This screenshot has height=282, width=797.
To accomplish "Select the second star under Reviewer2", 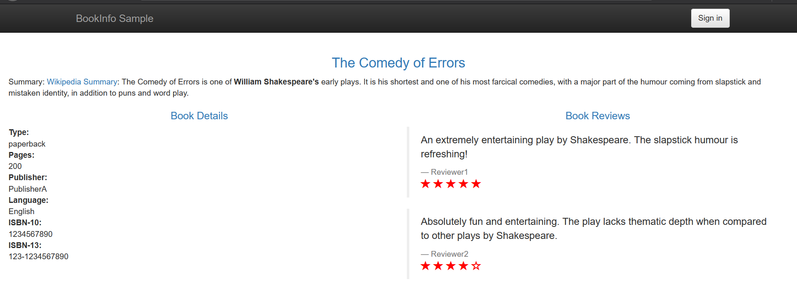I will [438, 266].
